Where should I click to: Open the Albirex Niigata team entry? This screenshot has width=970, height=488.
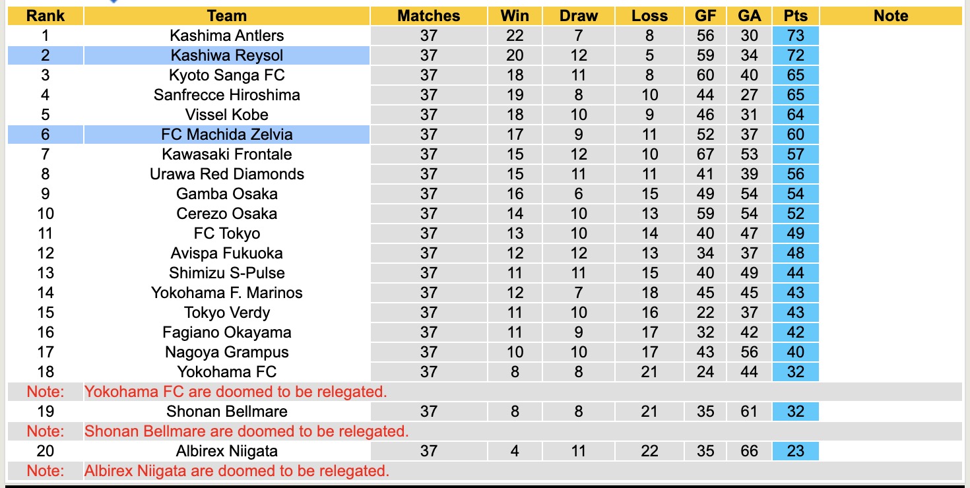click(226, 451)
